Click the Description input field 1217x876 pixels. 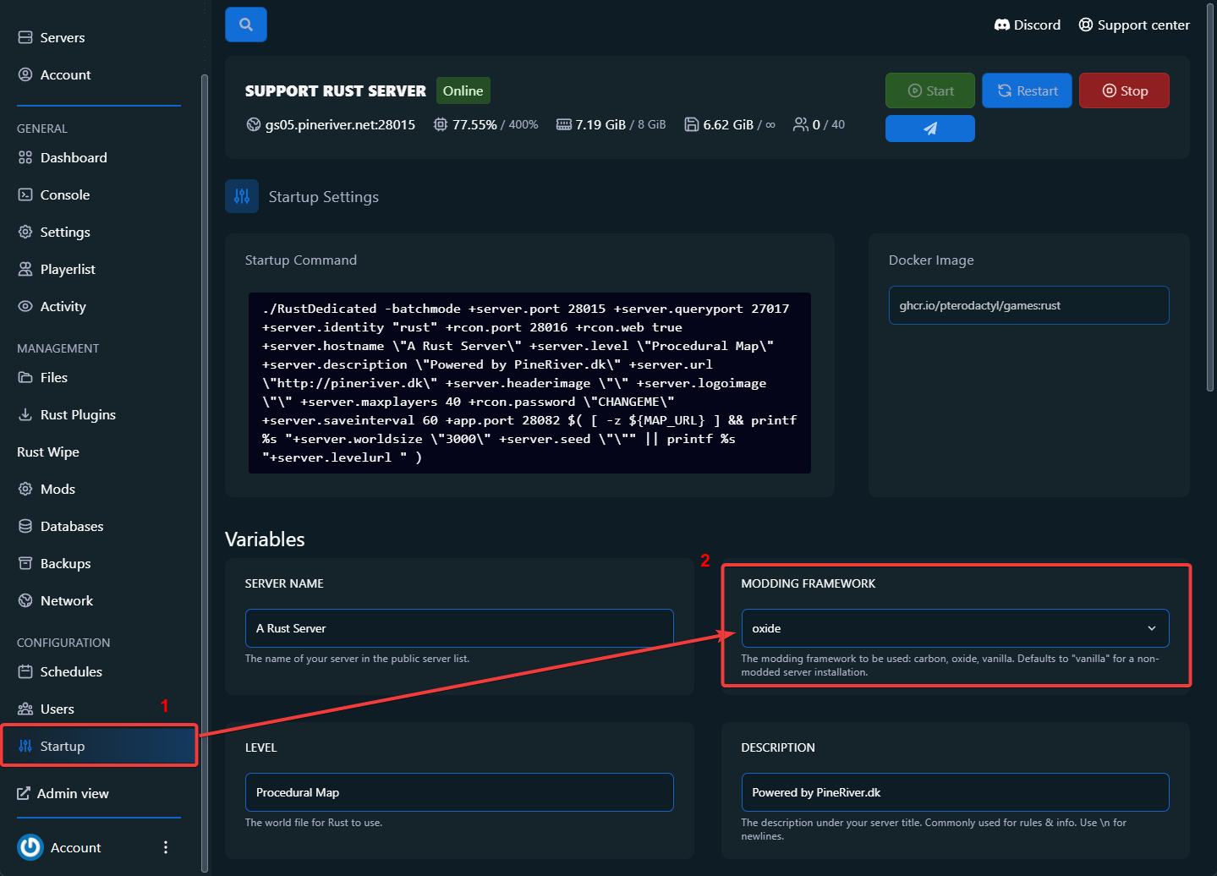pyautogui.click(x=955, y=792)
